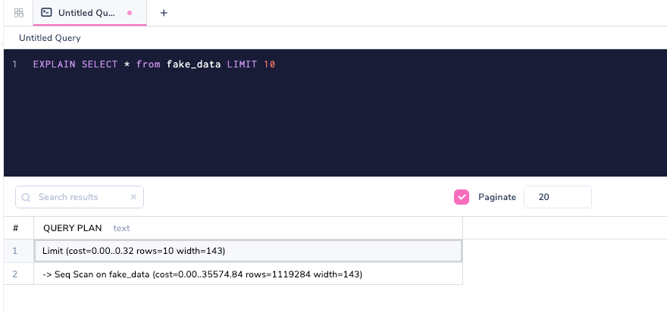
Task: Open the grid overview icon
Action: (19, 13)
